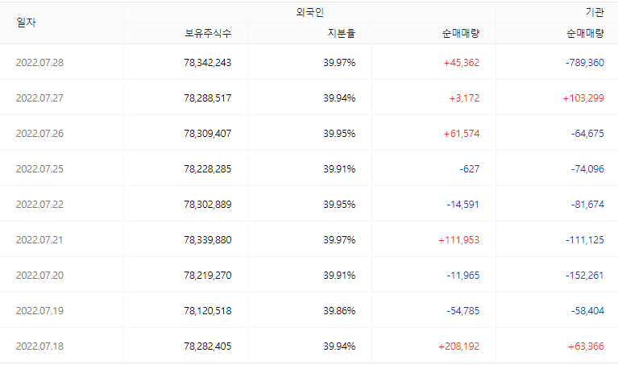Click the 일자 column header
618x365 pixels.
[26, 23]
